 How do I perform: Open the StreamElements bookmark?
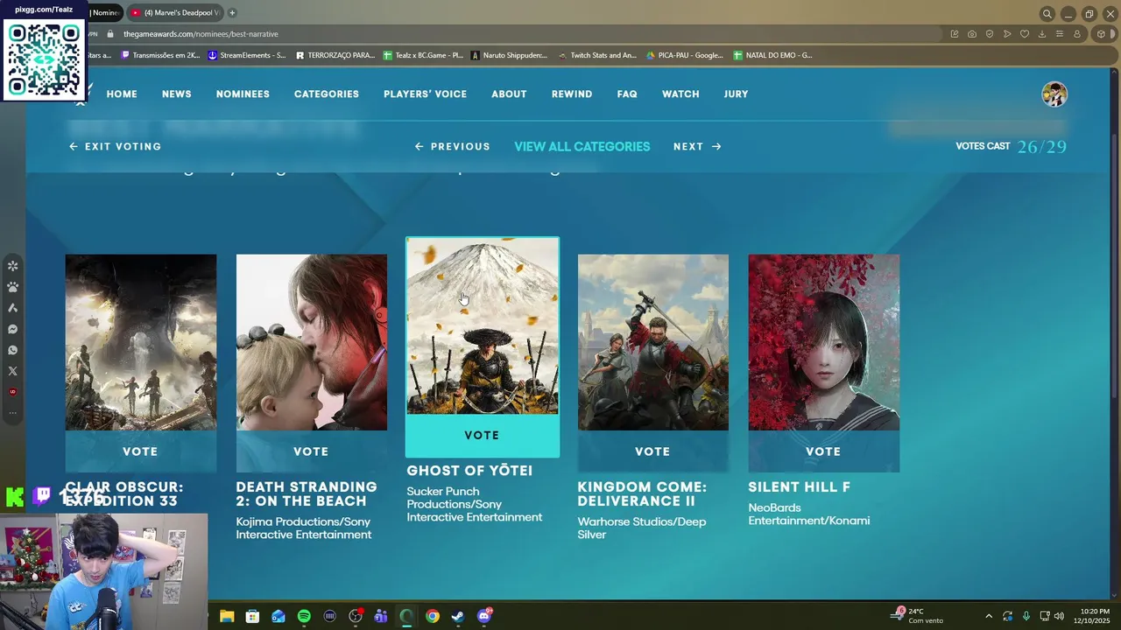(247, 55)
